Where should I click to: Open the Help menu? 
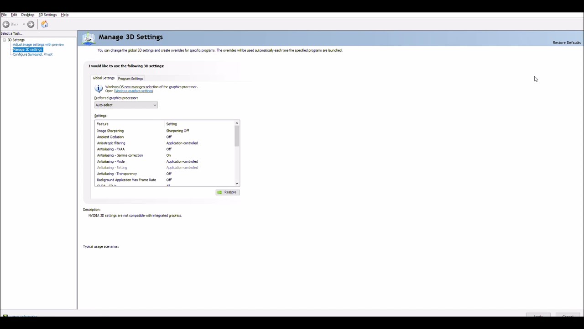[65, 15]
